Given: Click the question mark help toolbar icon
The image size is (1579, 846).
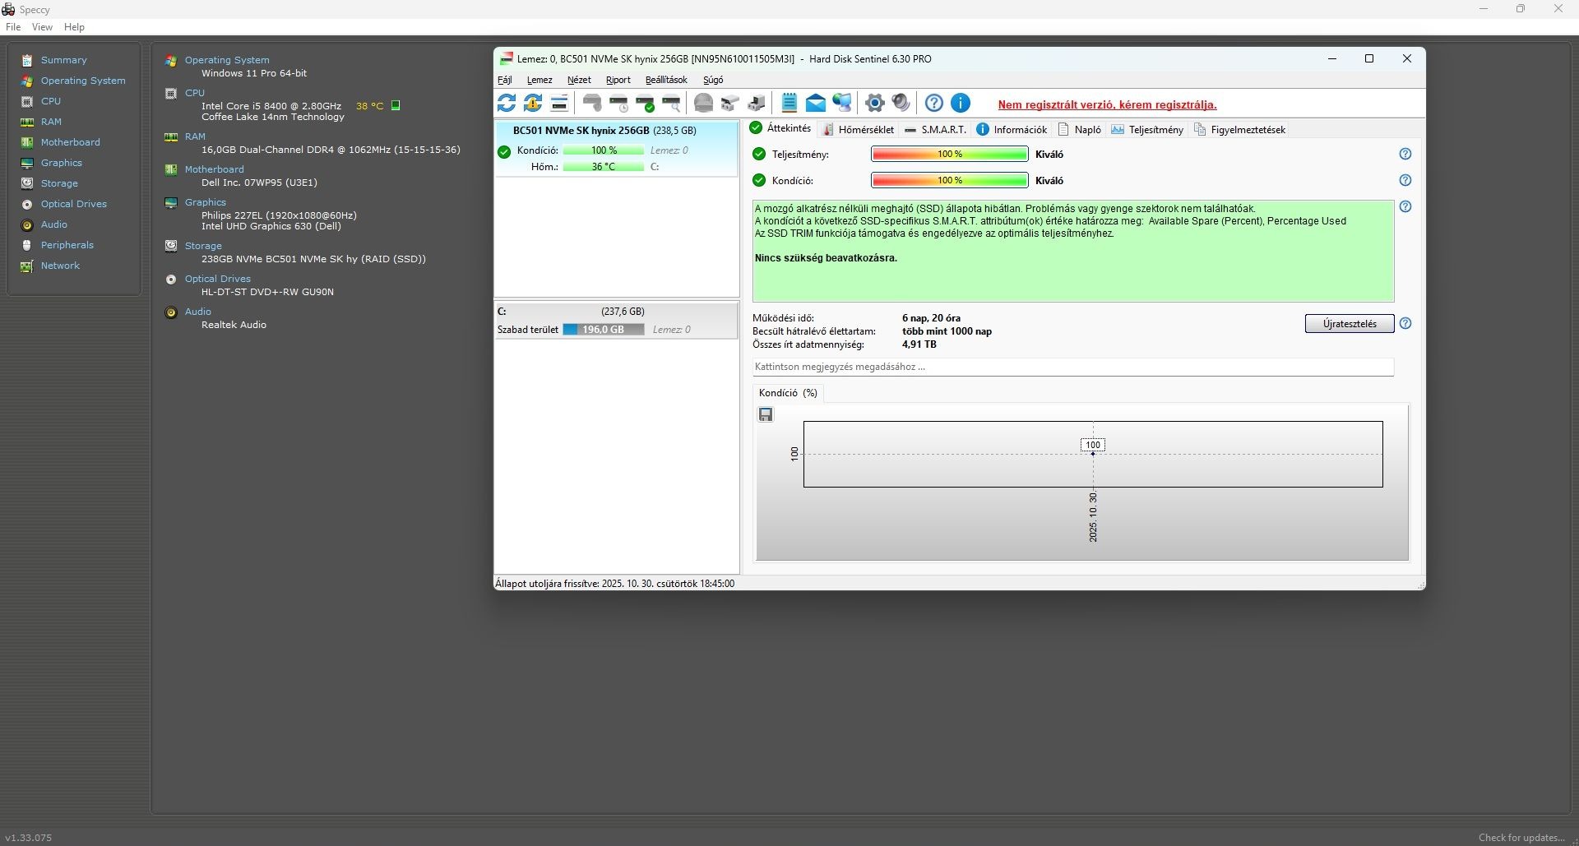Looking at the screenshot, I should pos(934,103).
